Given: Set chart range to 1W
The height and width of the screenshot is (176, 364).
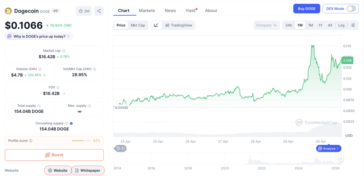Looking at the screenshot, I should (x=300, y=25).
